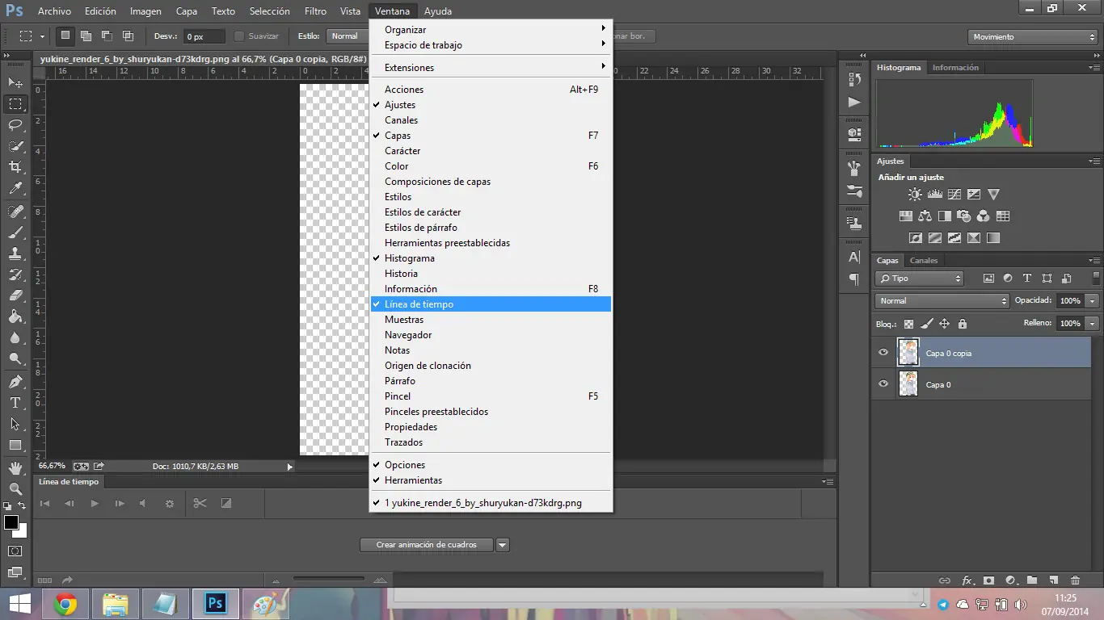Open the Filtro menu

(315, 11)
